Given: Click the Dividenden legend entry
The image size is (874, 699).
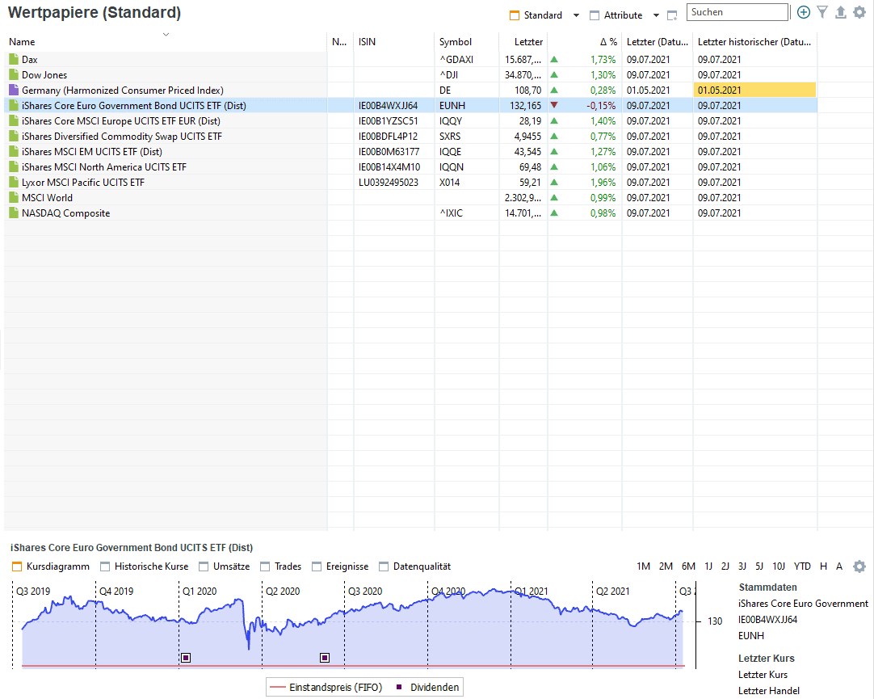Looking at the screenshot, I should coord(427,688).
